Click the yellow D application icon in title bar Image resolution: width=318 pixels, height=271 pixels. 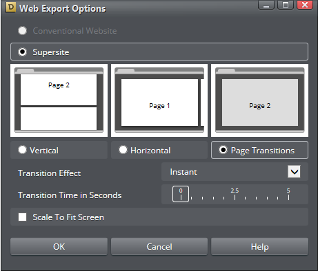pos(10,7)
